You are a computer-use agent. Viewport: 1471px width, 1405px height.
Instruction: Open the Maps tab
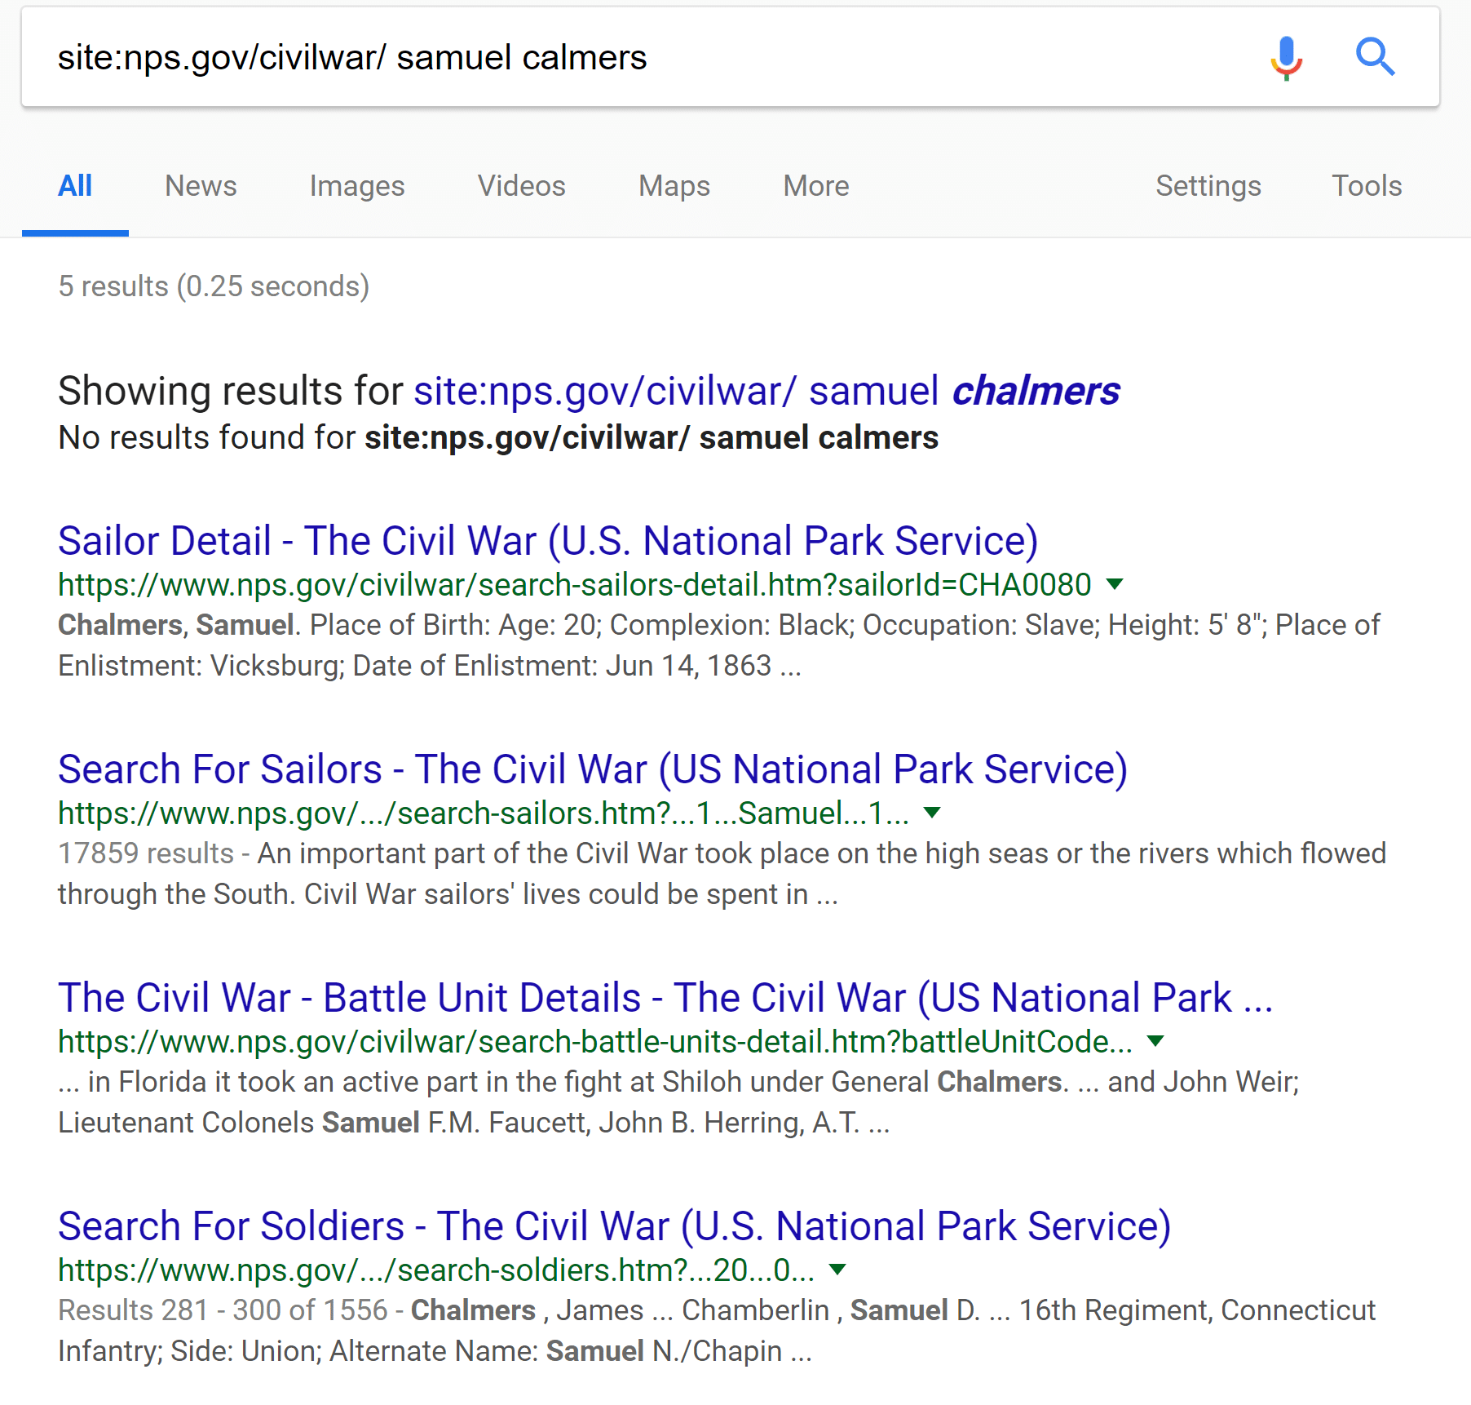[x=674, y=187]
